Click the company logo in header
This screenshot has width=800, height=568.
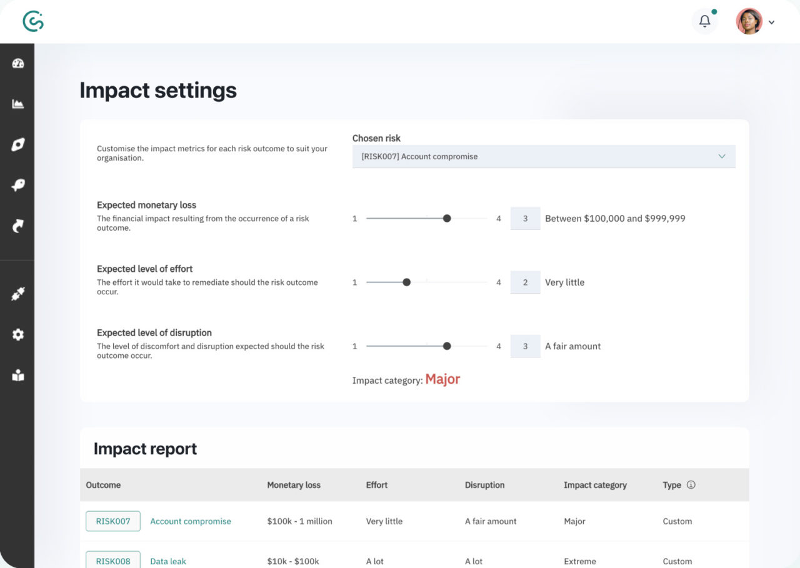[33, 21]
